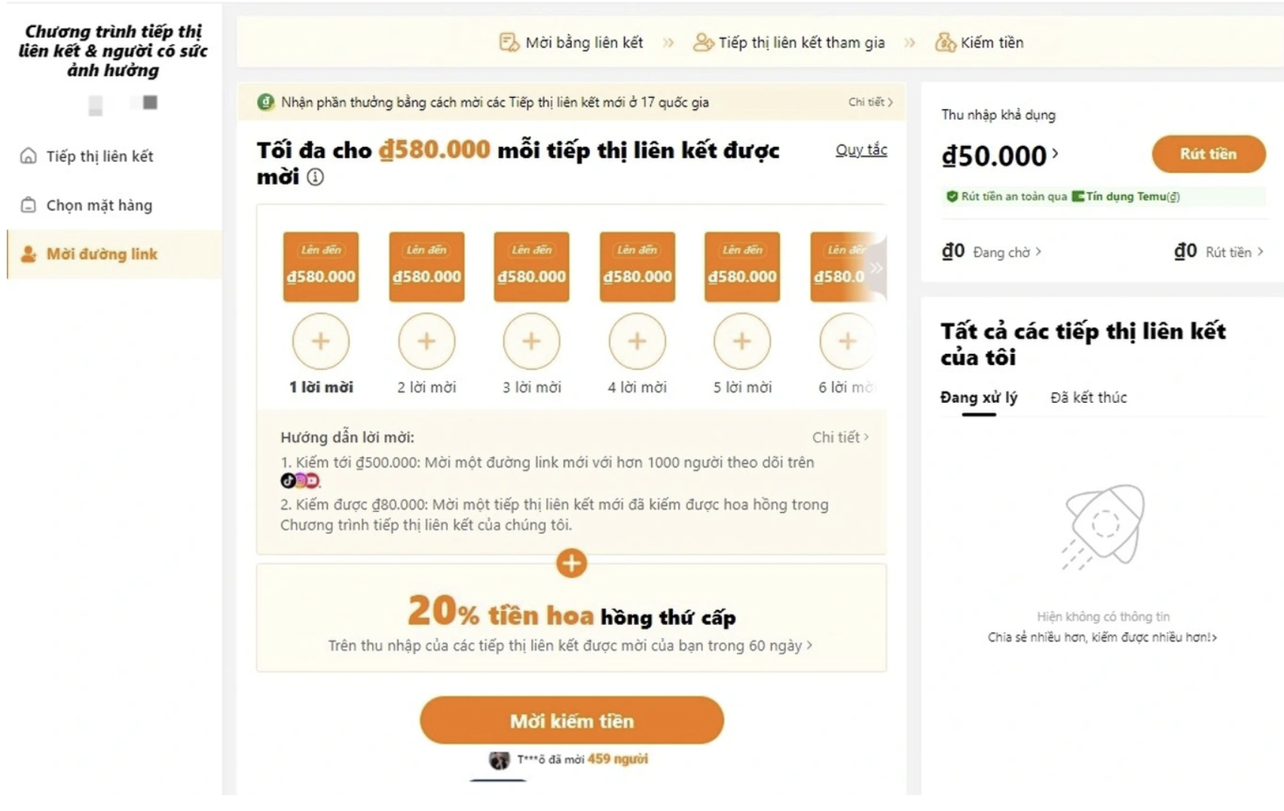Viewport: 1284px width, 811px height.
Task: Switch to 'Đã kết thúc' tab
Action: [x=1088, y=397]
